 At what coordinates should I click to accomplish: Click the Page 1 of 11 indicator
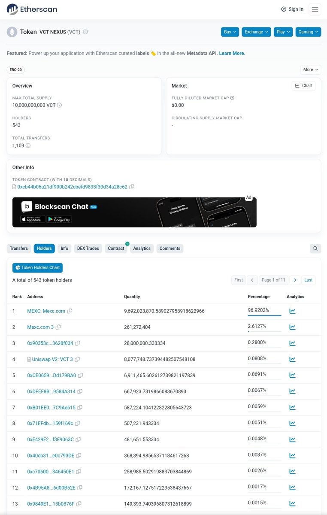(273, 280)
